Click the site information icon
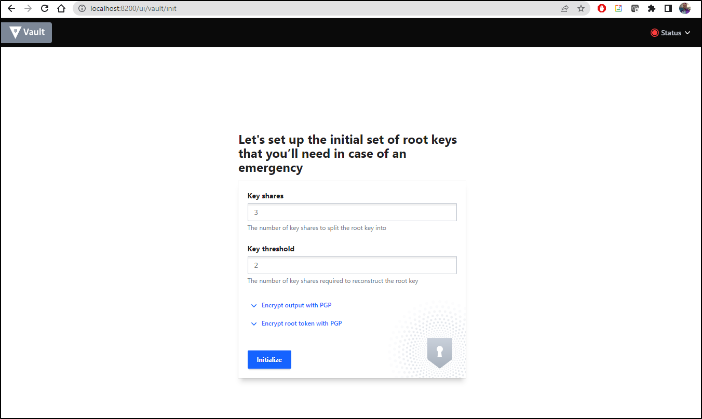Viewport: 702px width, 419px height. click(x=82, y=8)
